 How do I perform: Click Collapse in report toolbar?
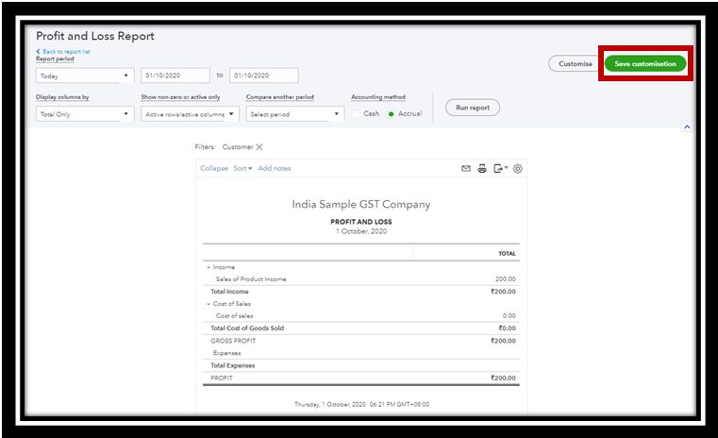click(x=214, y=169)
